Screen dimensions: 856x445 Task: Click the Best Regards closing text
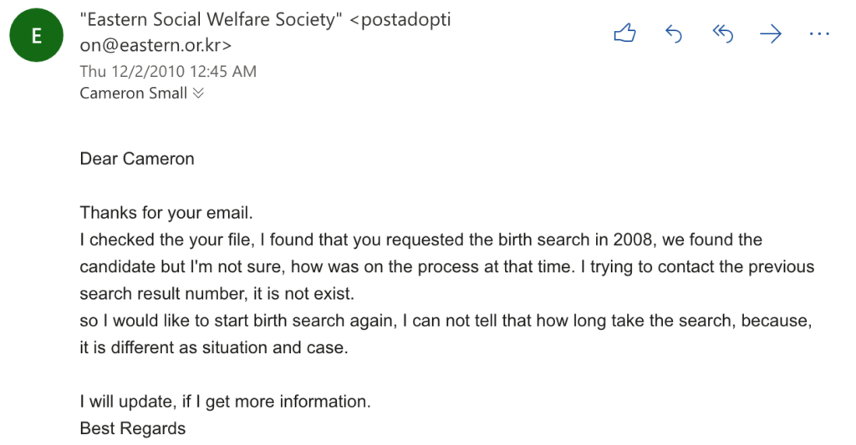(133, 428)
